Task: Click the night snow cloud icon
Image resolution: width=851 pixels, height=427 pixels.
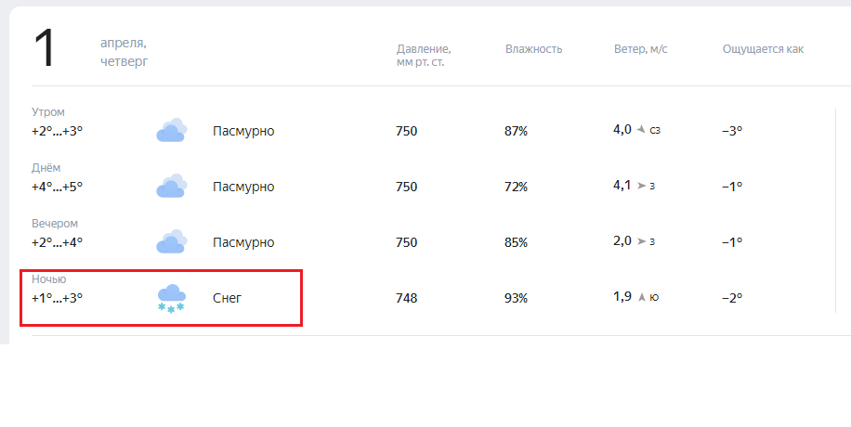Action: (x=171, y=298)
